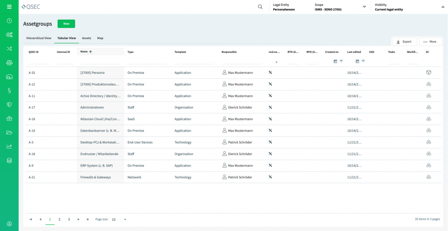The width and height of the screenshot is (448, 231).
Task: Open the hamburger menu in the sidebar
Action: click(x=9, y=7)
